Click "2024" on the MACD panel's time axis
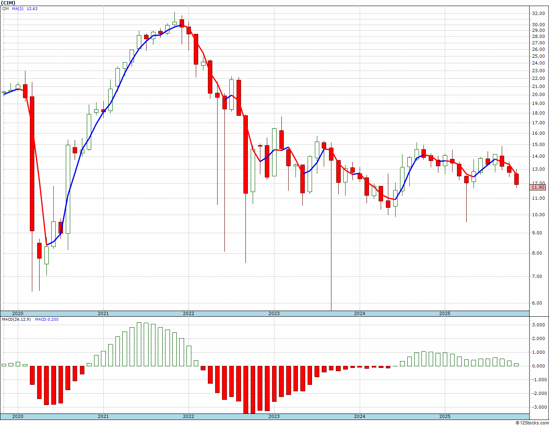Viewport: 549px width, 426px height. (x=359, y=416)
